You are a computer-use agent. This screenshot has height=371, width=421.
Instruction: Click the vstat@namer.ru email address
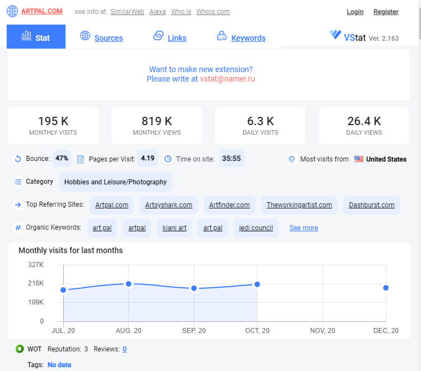(227, 79)
